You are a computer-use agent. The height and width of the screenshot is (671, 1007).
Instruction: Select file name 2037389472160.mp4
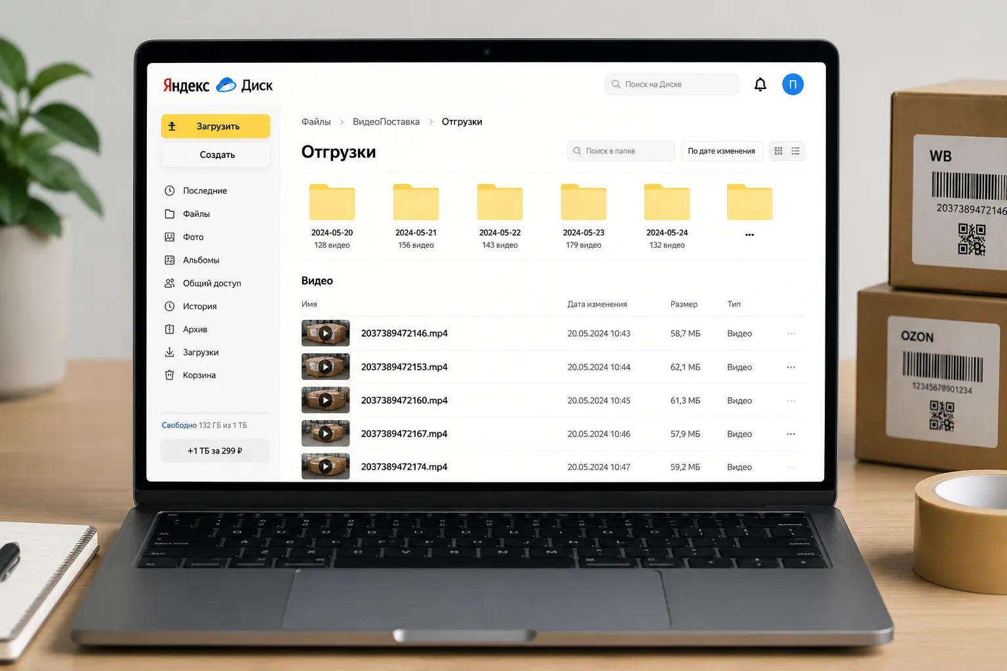click(x=405, y=400)
